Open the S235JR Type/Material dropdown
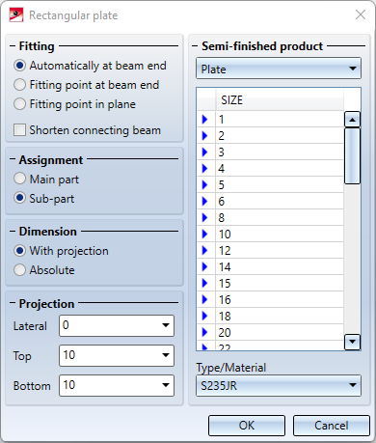 tap(279, 385)
